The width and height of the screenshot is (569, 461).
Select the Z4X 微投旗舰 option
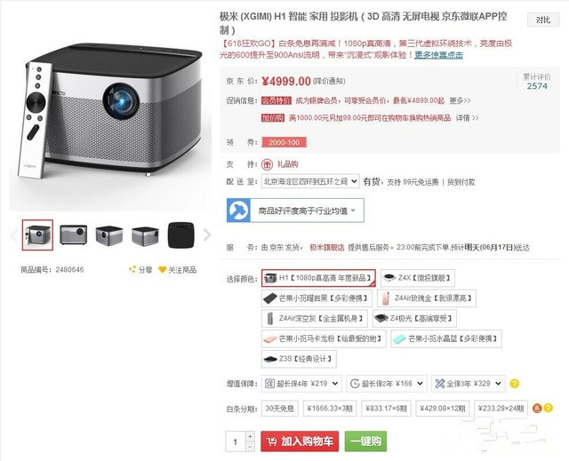coord(418,278)
